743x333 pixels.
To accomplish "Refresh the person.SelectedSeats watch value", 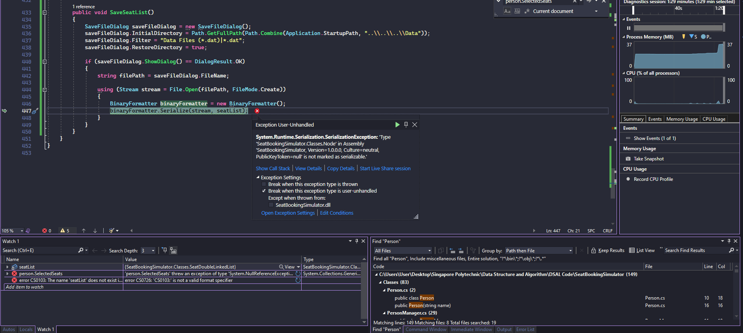I will point(298,274).
